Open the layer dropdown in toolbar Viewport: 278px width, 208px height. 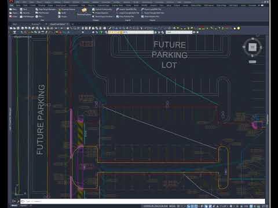tap(131, 32)
